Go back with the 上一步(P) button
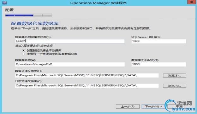The image size is (197, 114). [128, 106]
